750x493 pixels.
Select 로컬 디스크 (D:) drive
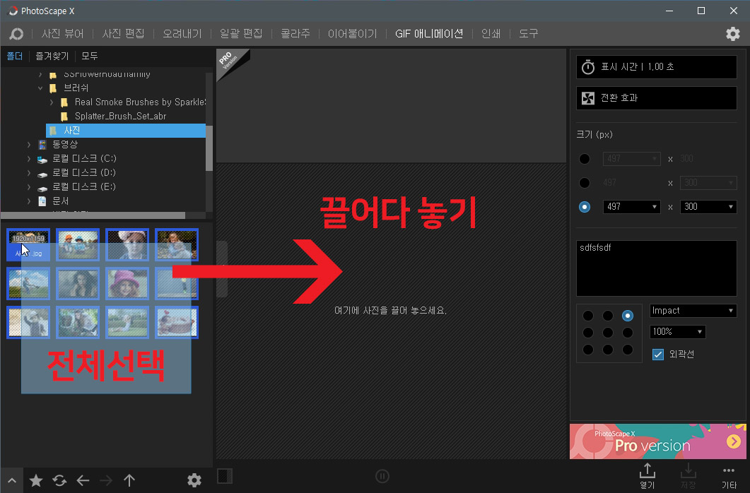coord(84,172)
